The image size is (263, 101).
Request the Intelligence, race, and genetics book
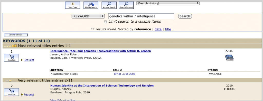pos(29,60)
